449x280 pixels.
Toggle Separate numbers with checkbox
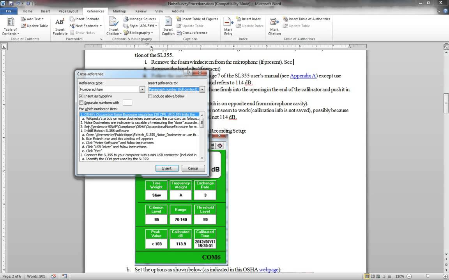(x=81, y=103)
